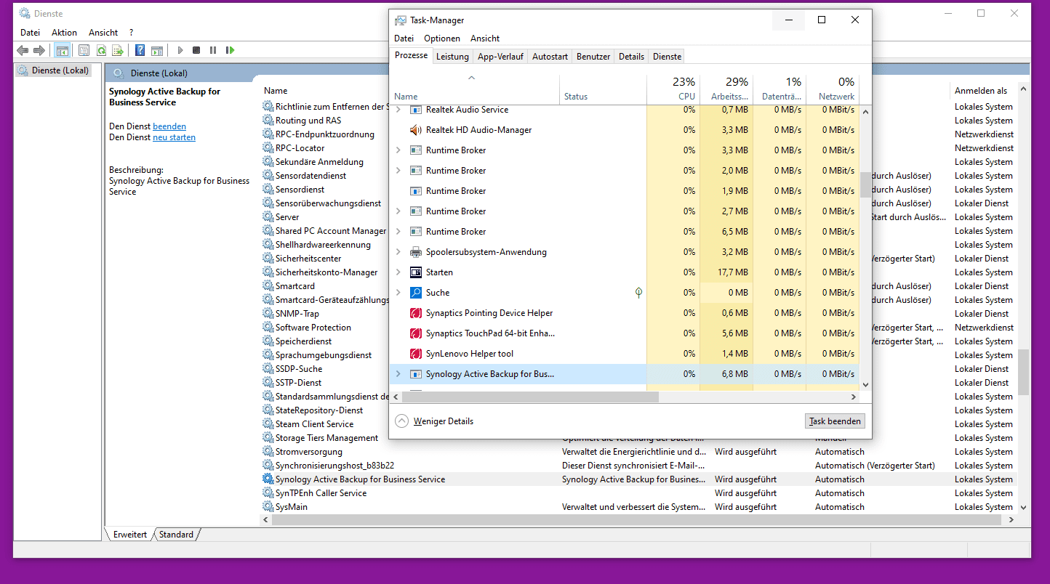The height and width of the screenshot is (584, 1050).
Task: Switch to Erweitert tab at Dienste bottom
Action: (130, 535)
